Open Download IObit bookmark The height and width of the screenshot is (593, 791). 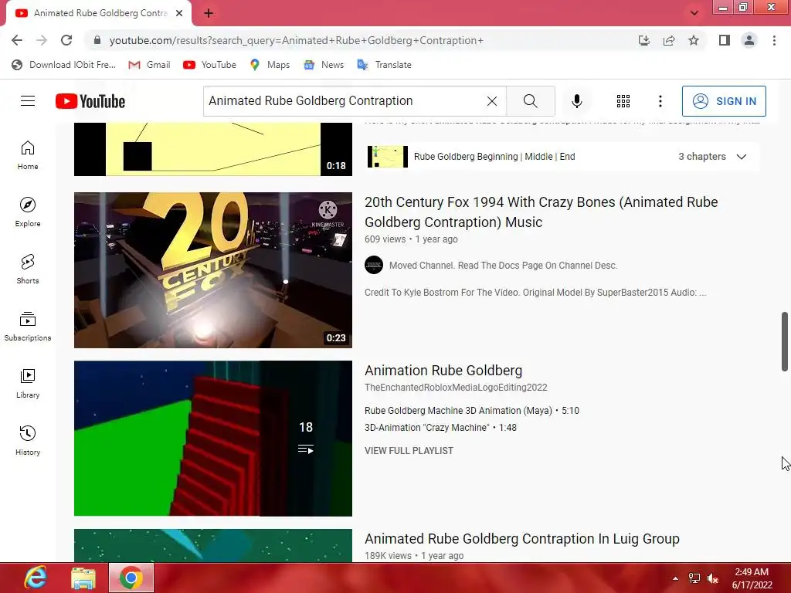coord(63,65)
